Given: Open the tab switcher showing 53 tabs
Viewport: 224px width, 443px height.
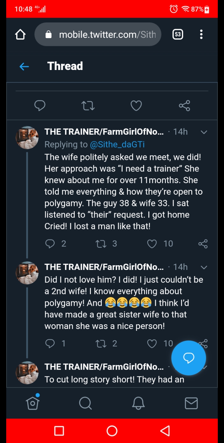Looking at the screenshot, I should coord(178,34).
